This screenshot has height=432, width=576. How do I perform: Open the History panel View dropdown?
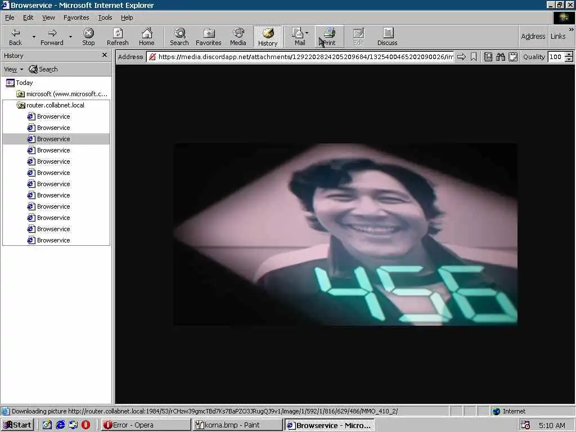point(13,69)
